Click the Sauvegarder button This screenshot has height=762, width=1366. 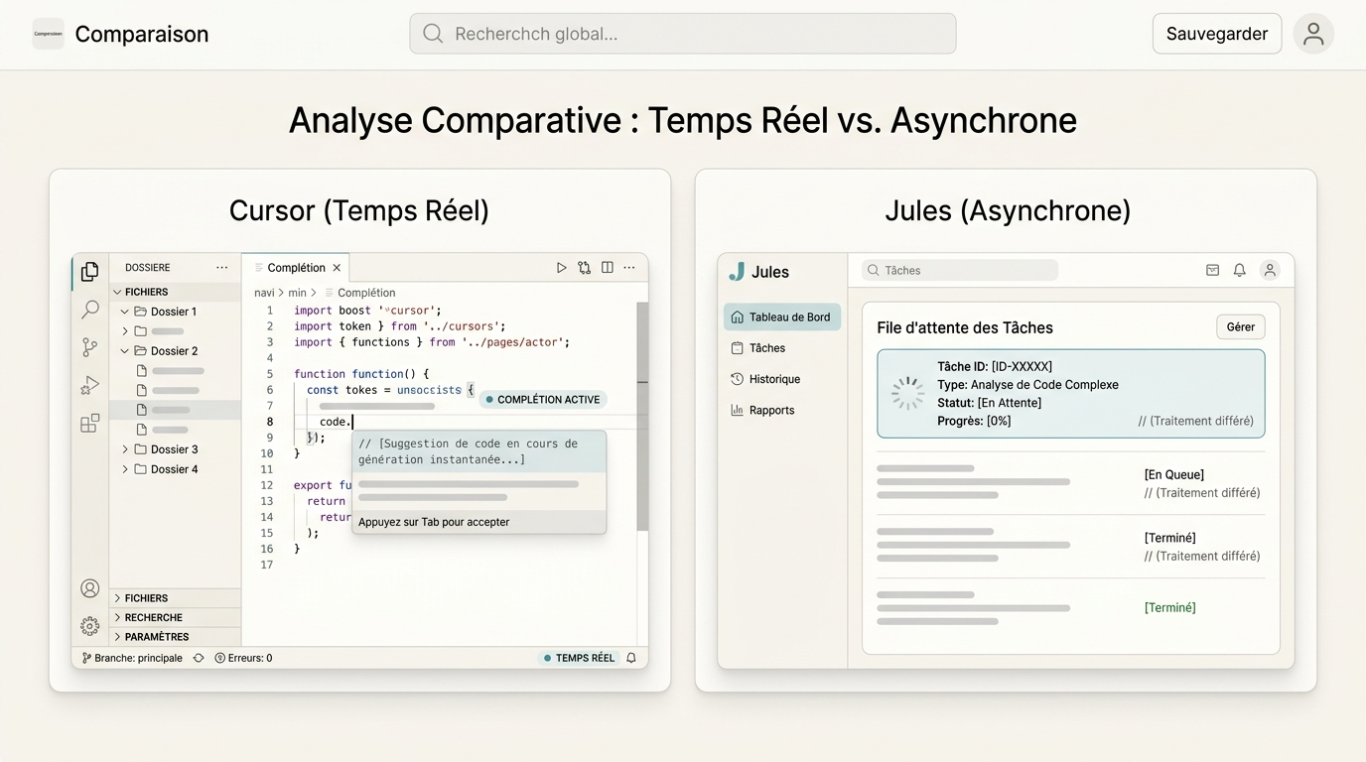1217,34
